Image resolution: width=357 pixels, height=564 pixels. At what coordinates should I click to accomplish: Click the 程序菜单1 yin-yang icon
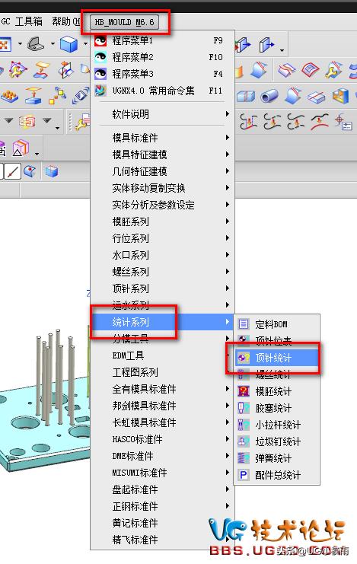tap(100, 40)
